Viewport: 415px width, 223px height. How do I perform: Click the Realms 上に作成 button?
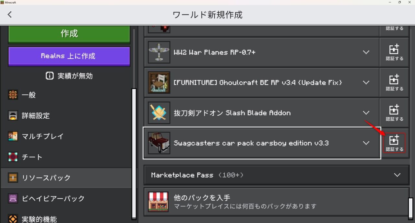point(69,56)
